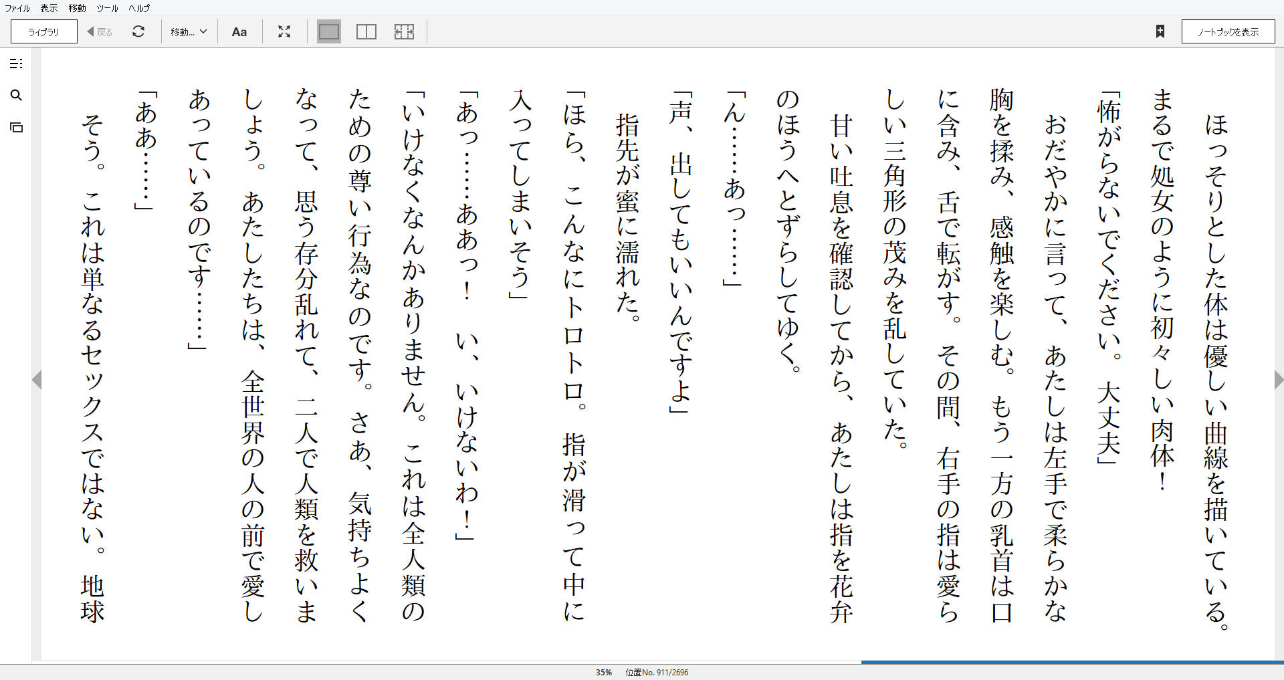Viewport: 1284px width, 680px height.
Task: Open the table of contents icon
Action: pyautogui.click(x=16, y=64)
